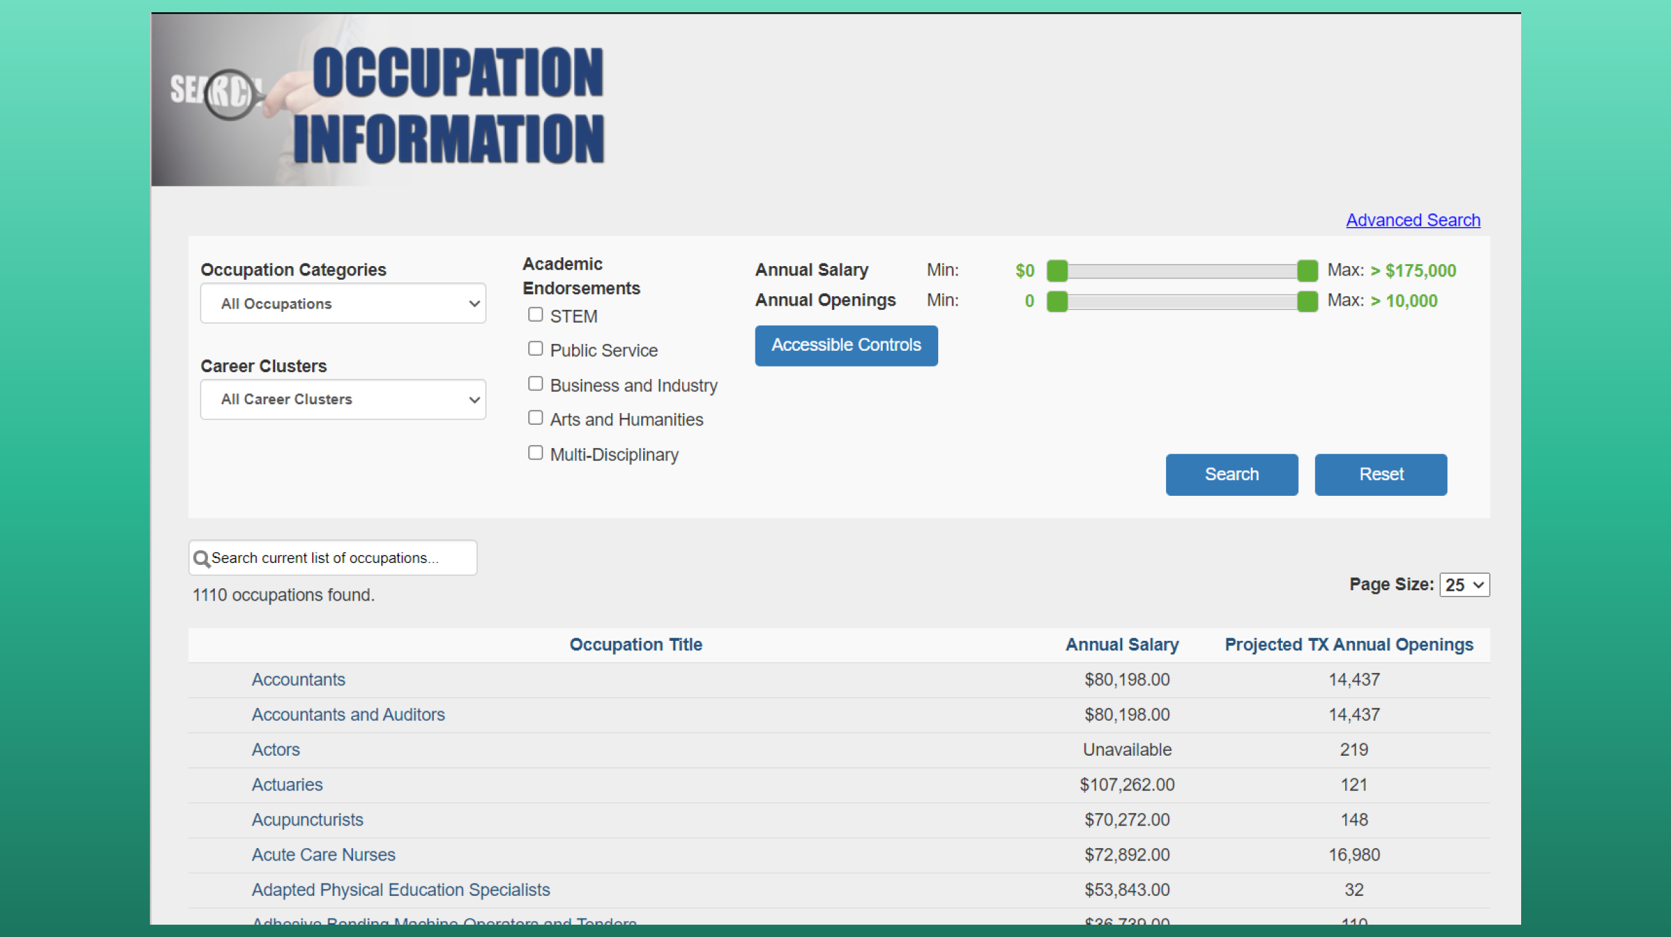
Task: Click the search magnifier icon
Action: click(202, 559)
